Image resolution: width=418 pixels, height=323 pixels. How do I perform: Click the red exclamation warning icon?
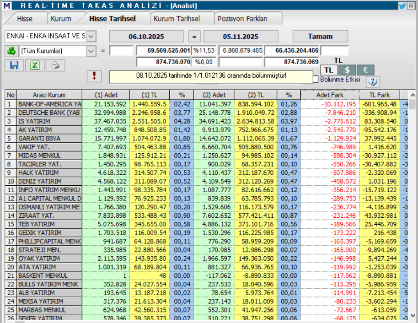[94, 75]
